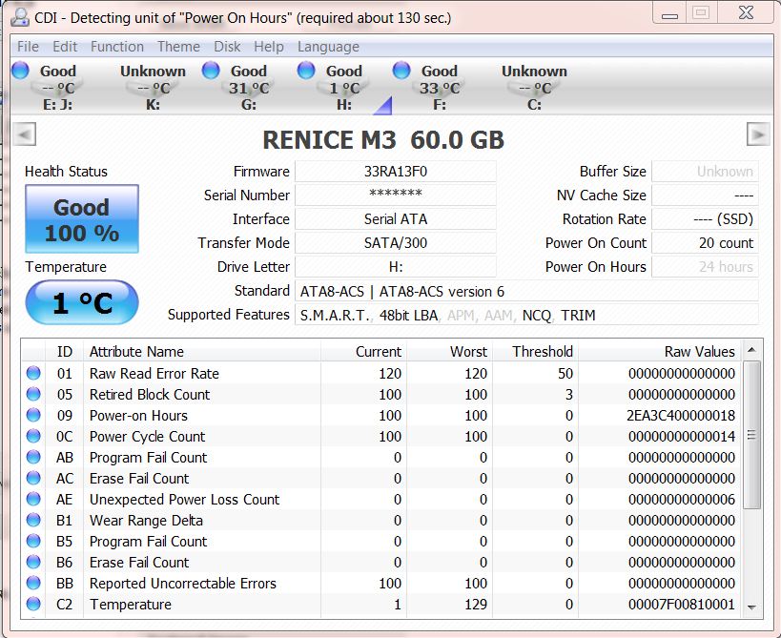This screenshot has height=638, width=781.
Task: Open the Language menu
Action: [328, 47]
